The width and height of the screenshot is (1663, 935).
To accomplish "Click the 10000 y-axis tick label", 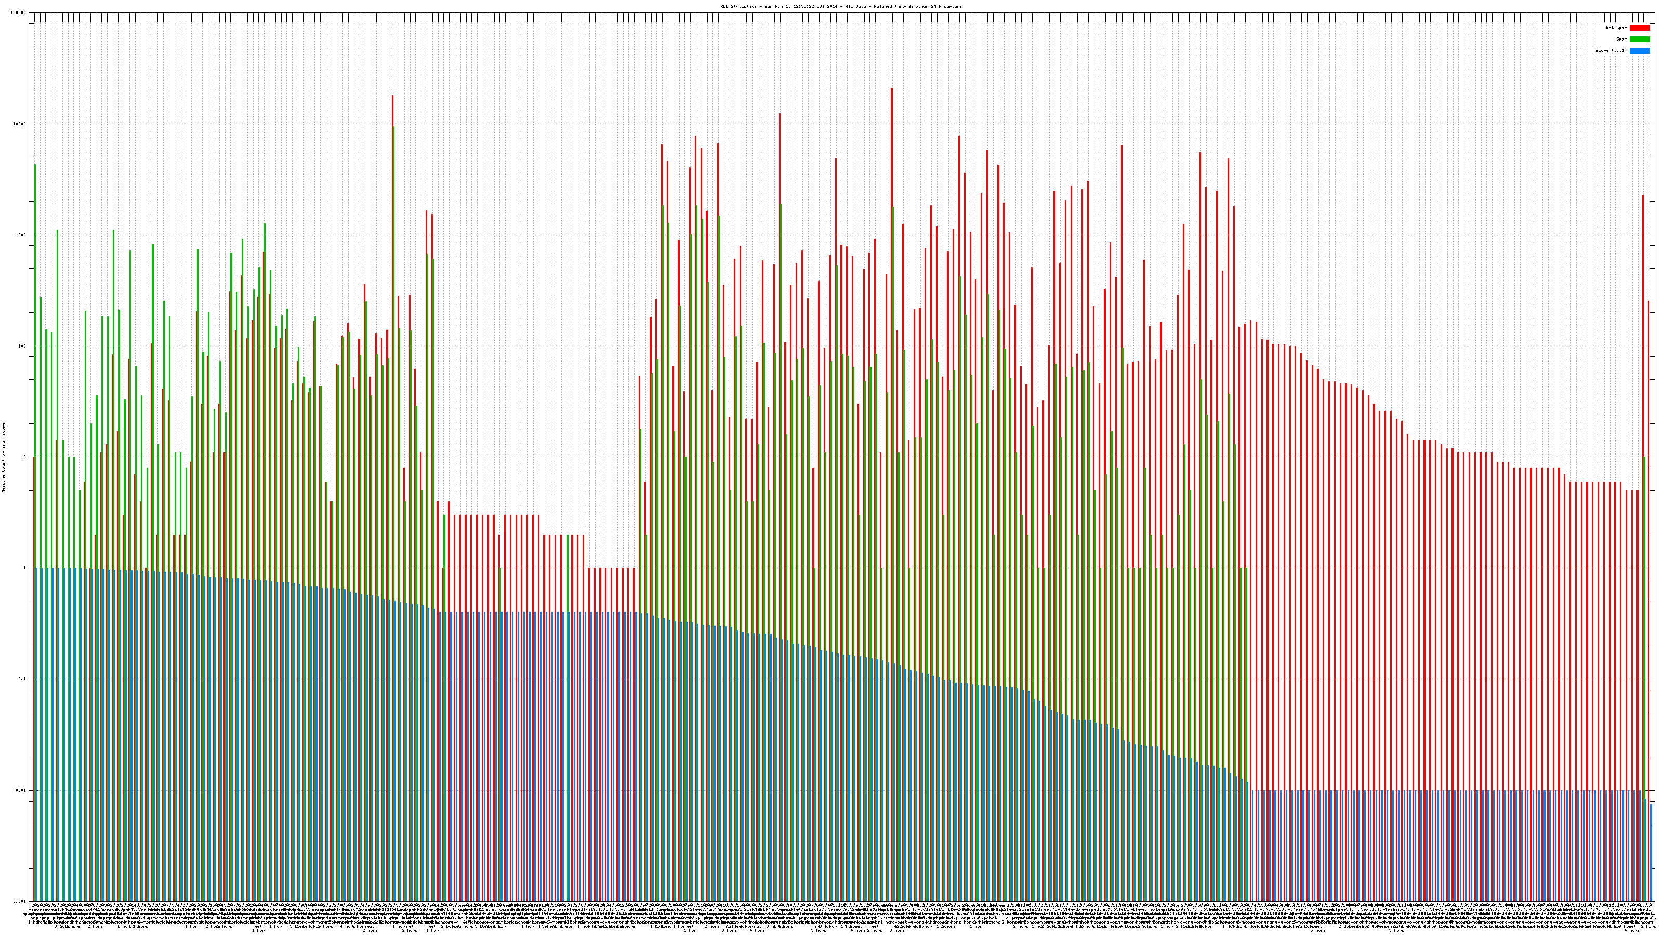I will point(20,124).
